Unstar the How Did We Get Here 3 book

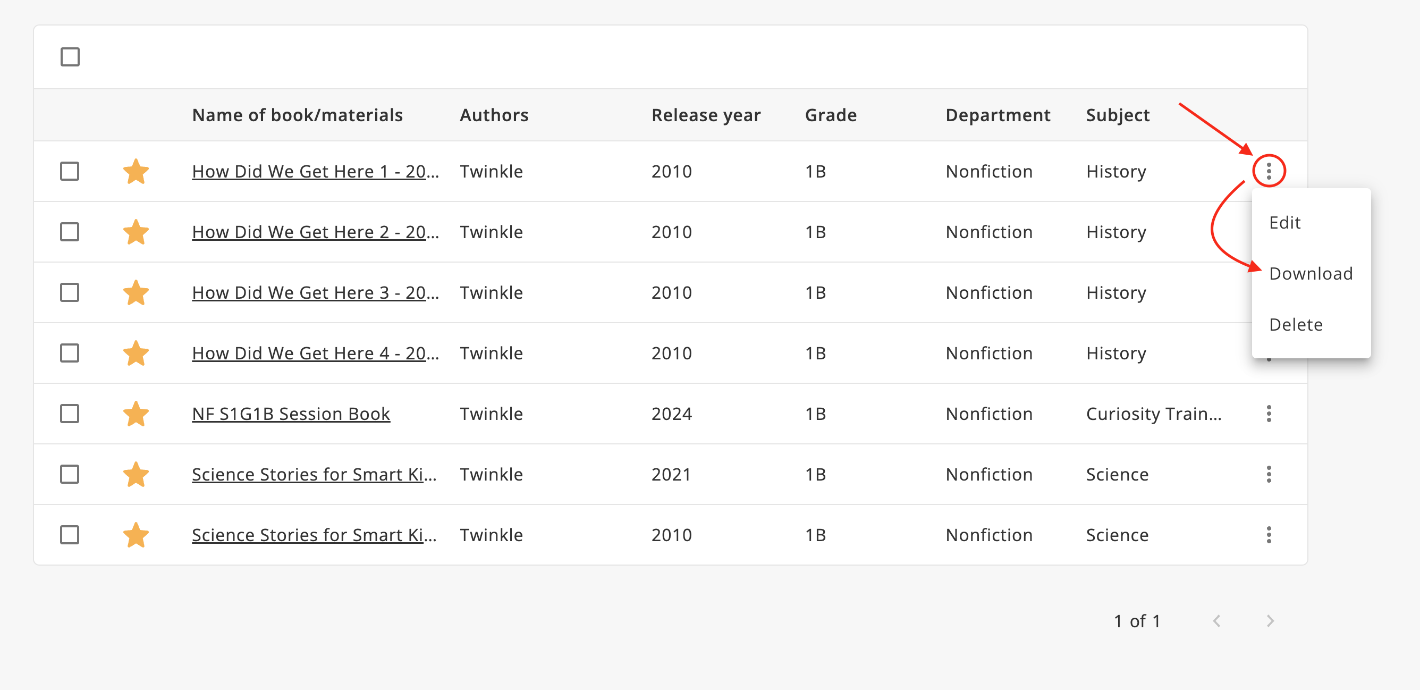136,293
